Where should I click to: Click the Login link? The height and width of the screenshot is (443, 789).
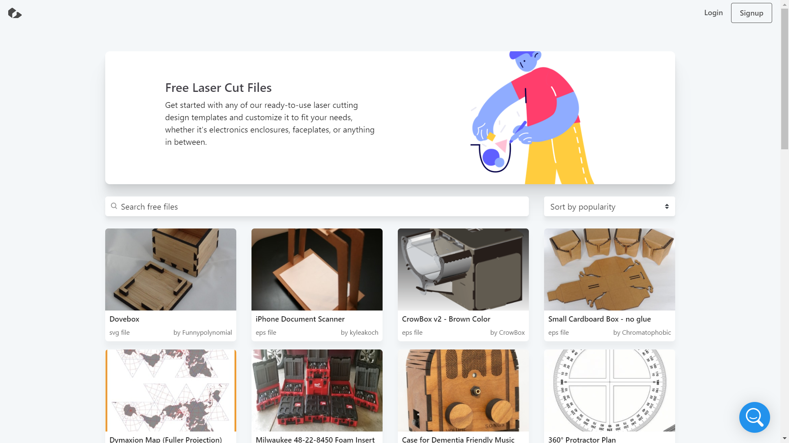point(713,13)
